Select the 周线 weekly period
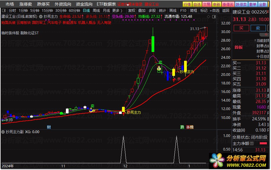This screenshot has width=271, height=170. pos(96,11)
